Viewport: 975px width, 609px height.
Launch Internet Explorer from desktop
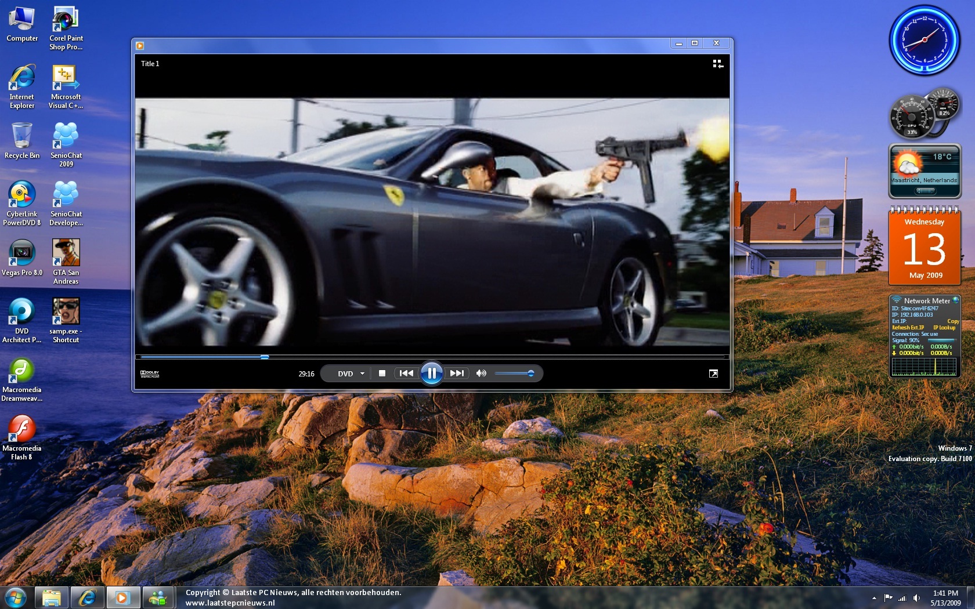[22, 87]
